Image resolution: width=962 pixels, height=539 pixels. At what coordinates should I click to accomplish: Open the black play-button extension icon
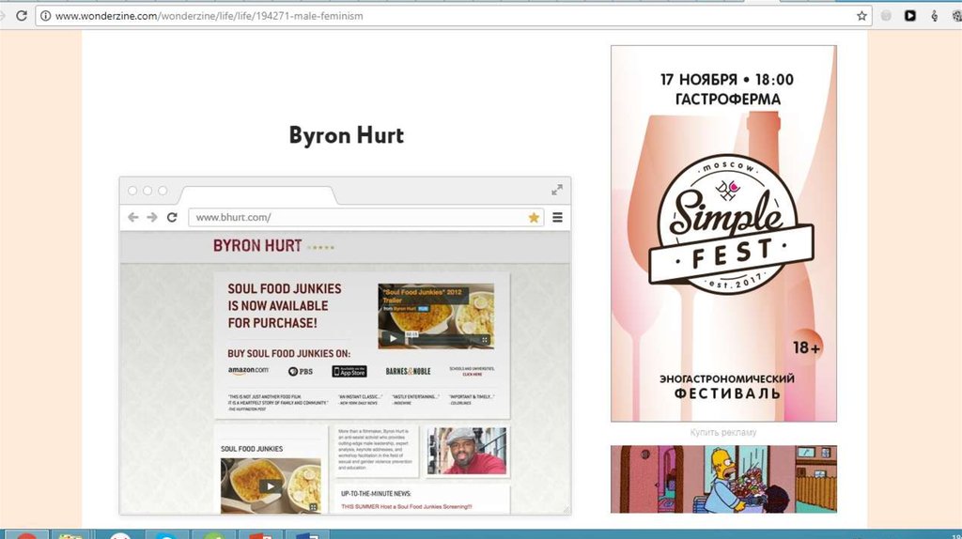[x=910, y=16]
